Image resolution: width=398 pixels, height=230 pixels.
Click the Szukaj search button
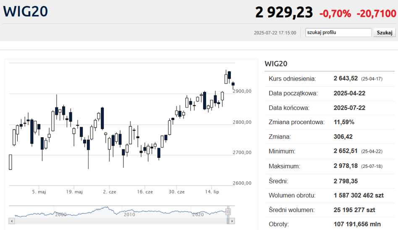coord(384,33)
